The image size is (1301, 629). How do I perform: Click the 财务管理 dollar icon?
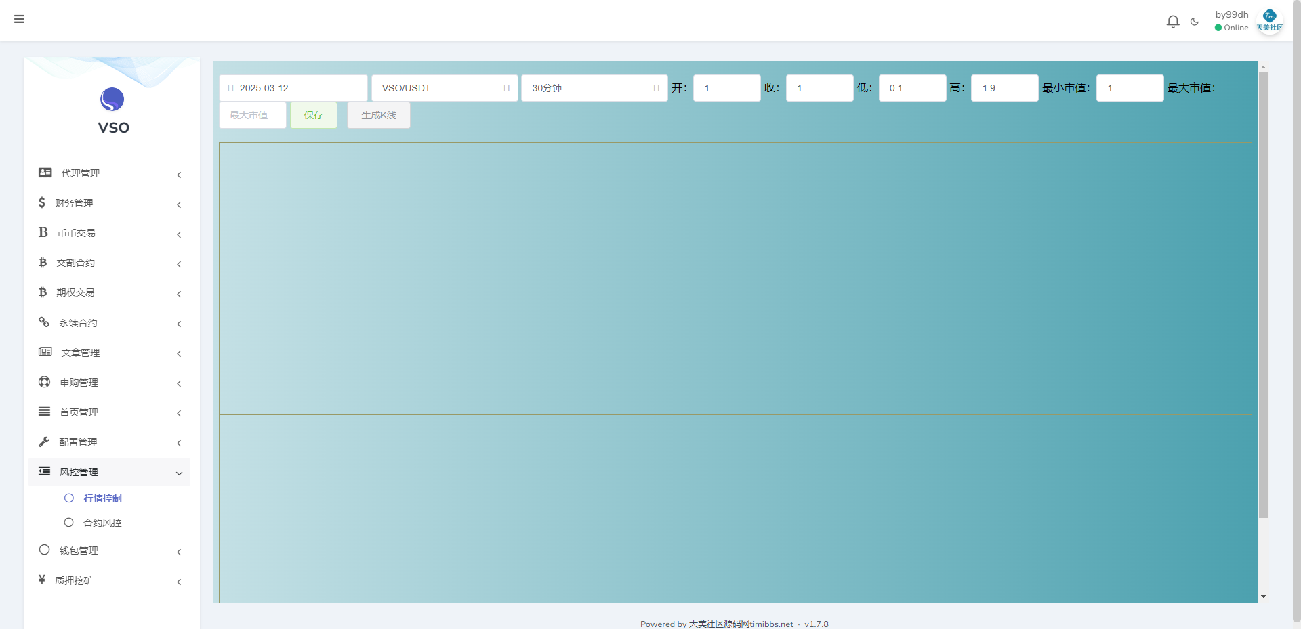click(42, 202)
